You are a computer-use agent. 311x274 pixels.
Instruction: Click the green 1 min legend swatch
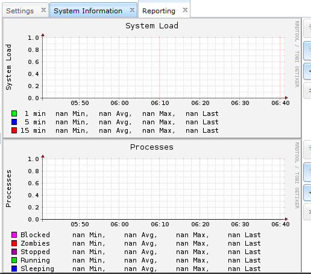[14, 113]
